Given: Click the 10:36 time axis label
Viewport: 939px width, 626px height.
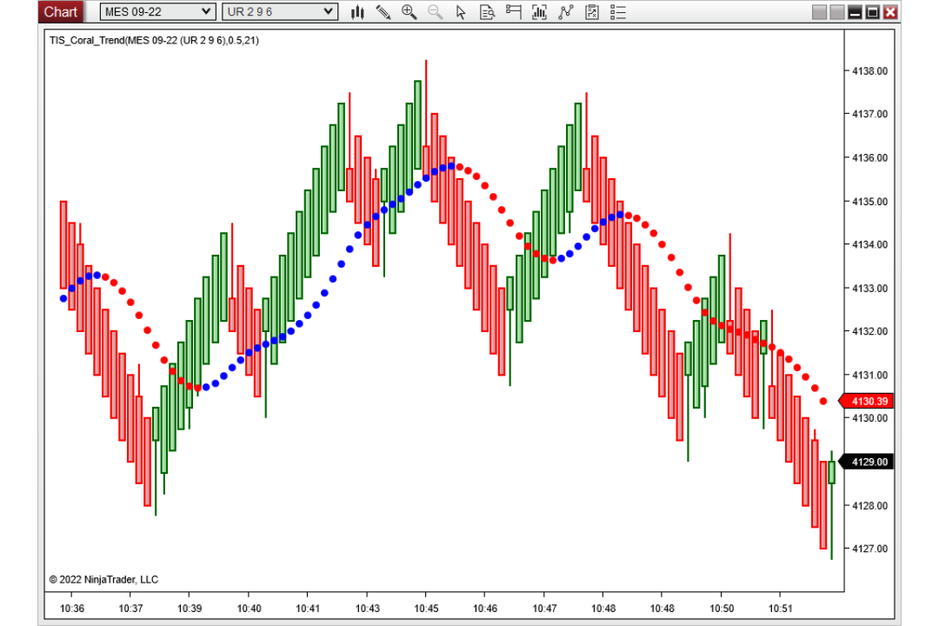Looking at the screenshot, I should [x=72, y=608].
